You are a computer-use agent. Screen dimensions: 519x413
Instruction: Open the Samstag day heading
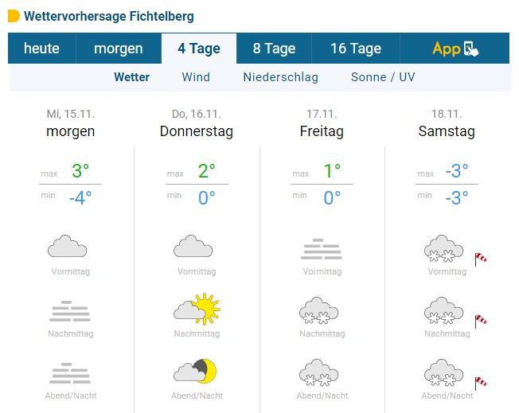tap(447, 131)
